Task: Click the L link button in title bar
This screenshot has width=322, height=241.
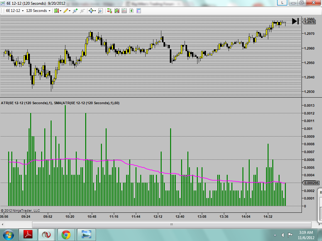Action: click(x=282, y=3)
